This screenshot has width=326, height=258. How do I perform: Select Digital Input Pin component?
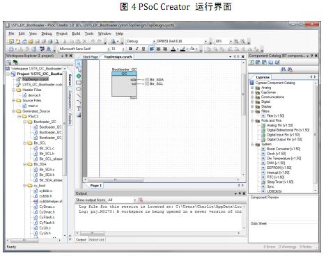click(283, 135)
